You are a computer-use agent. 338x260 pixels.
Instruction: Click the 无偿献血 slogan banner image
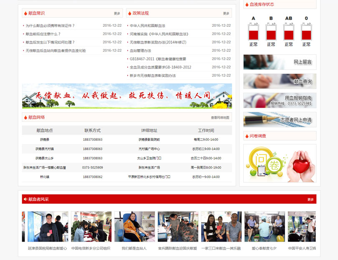click(x=127, y=96)
